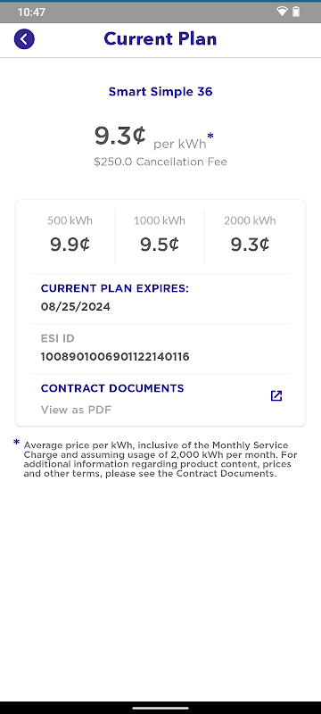The height and width of the screenshot is (714, 321).
Task: Tap the Wi-Fi status icon
Action: tap(282, 12)
